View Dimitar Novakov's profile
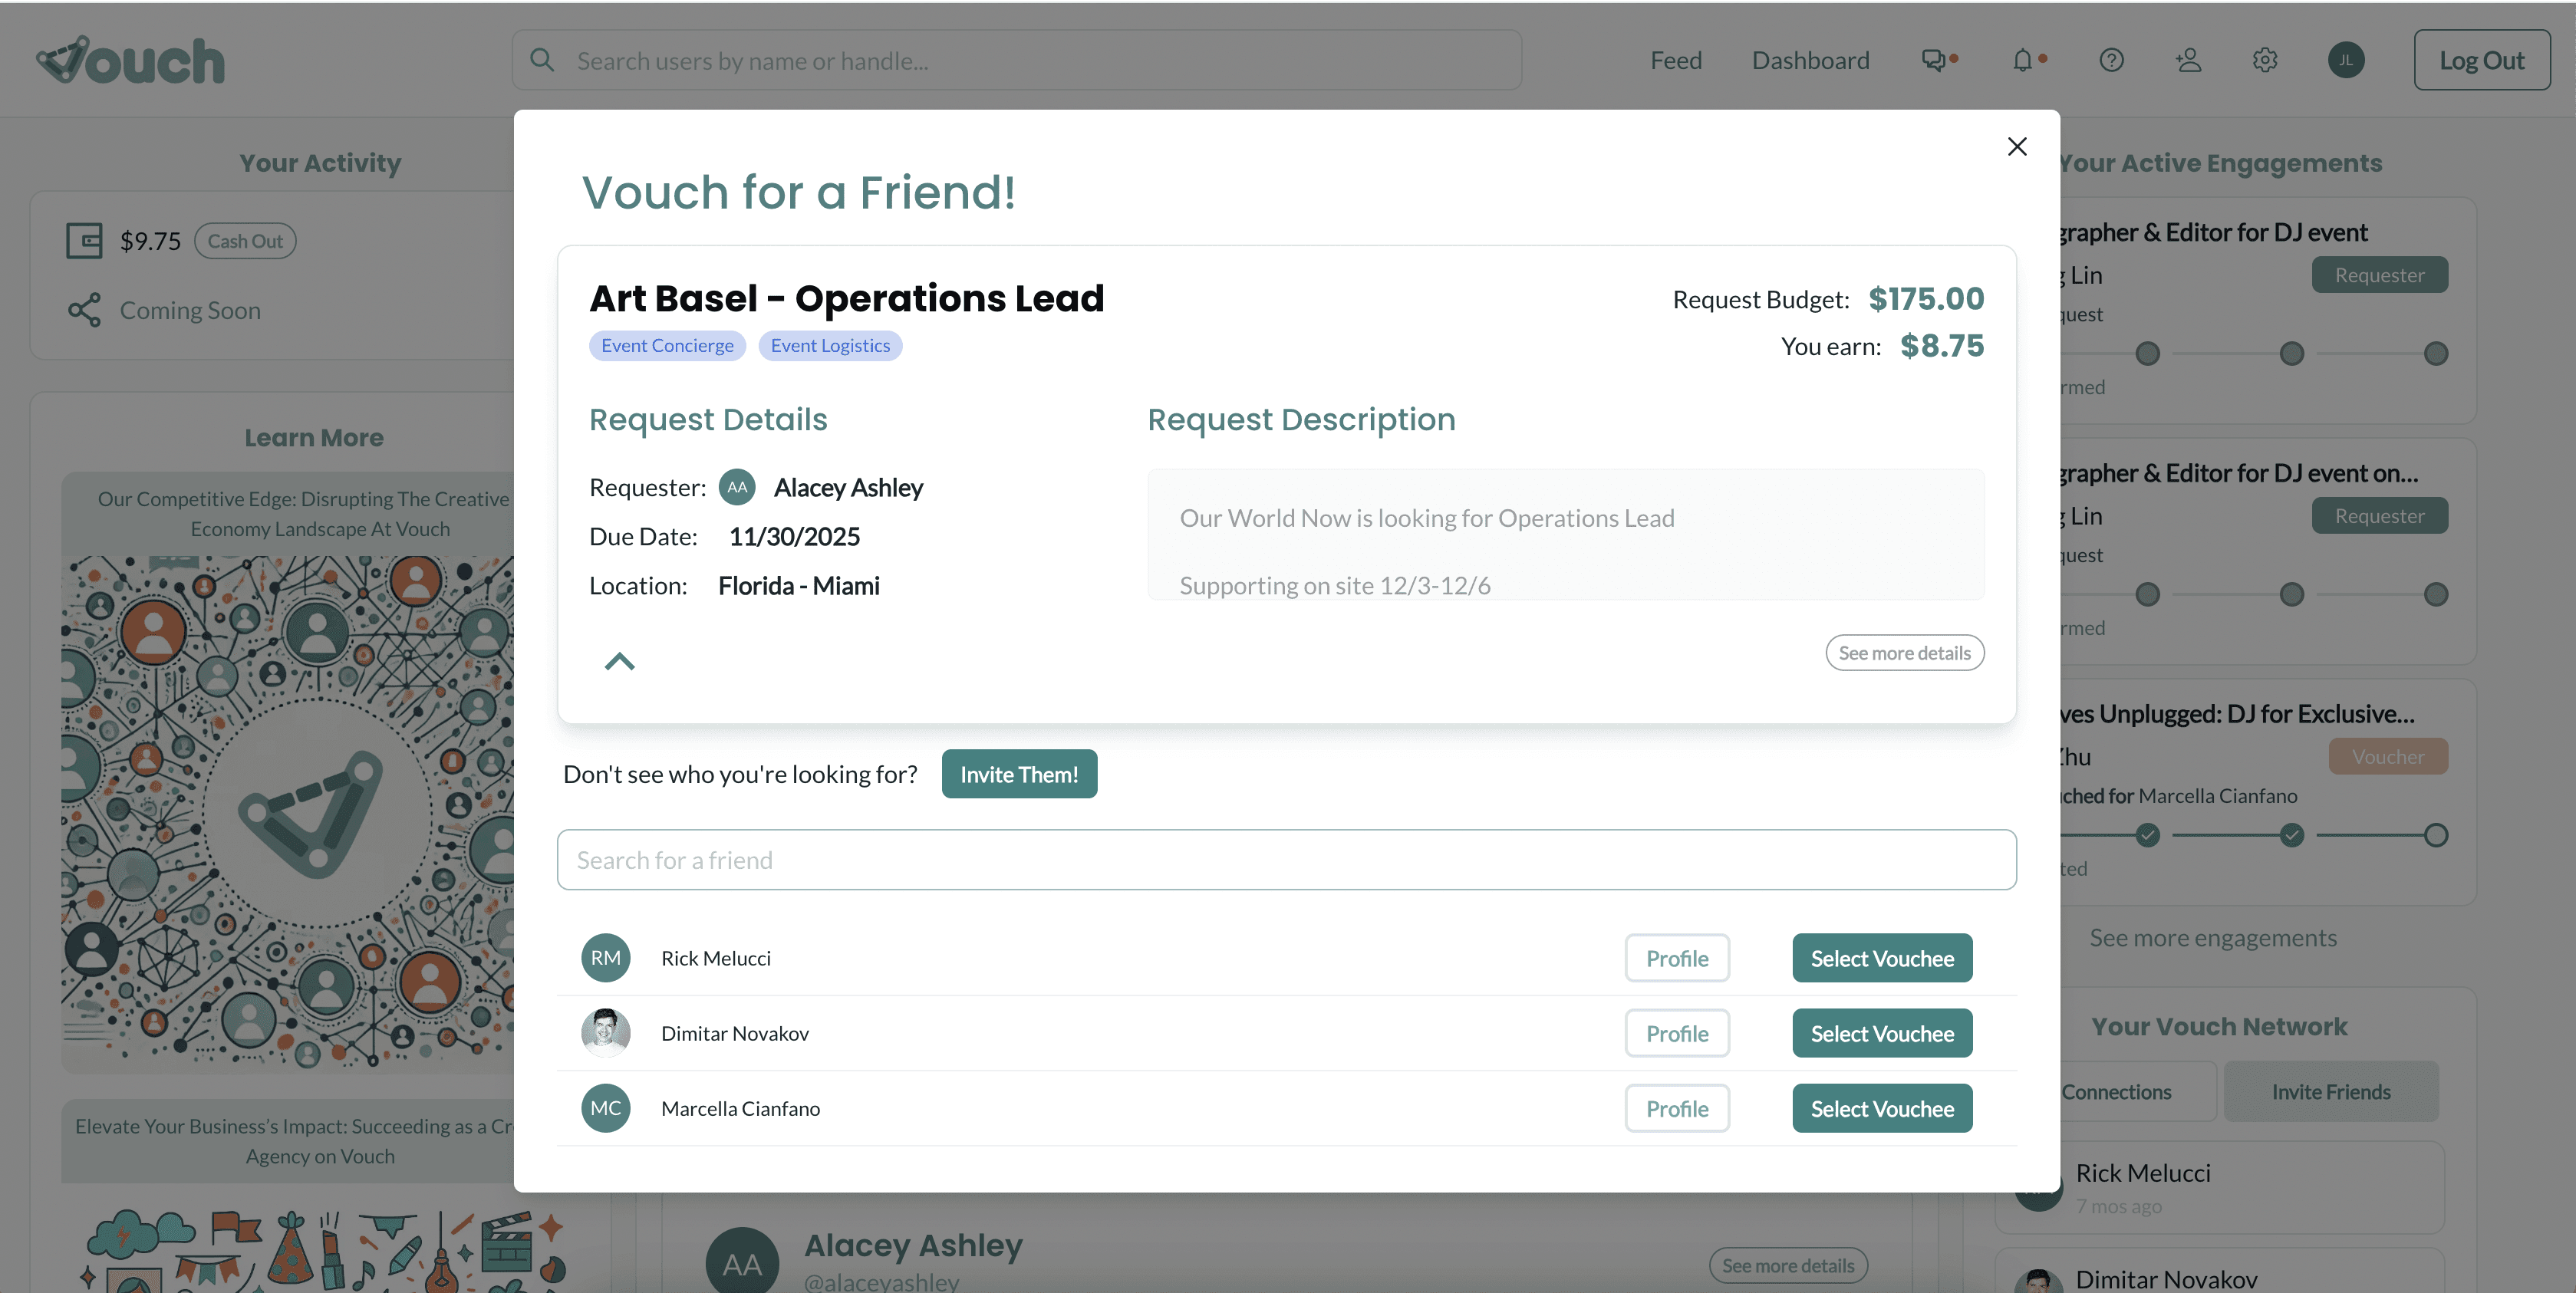This screenshot has height=1293, width=2576. click(x=1676, y=1033)
